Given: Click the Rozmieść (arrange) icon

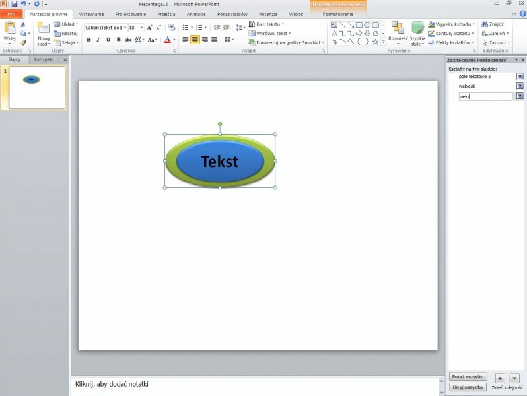Looking at the screenshot, I should (398, 30).
